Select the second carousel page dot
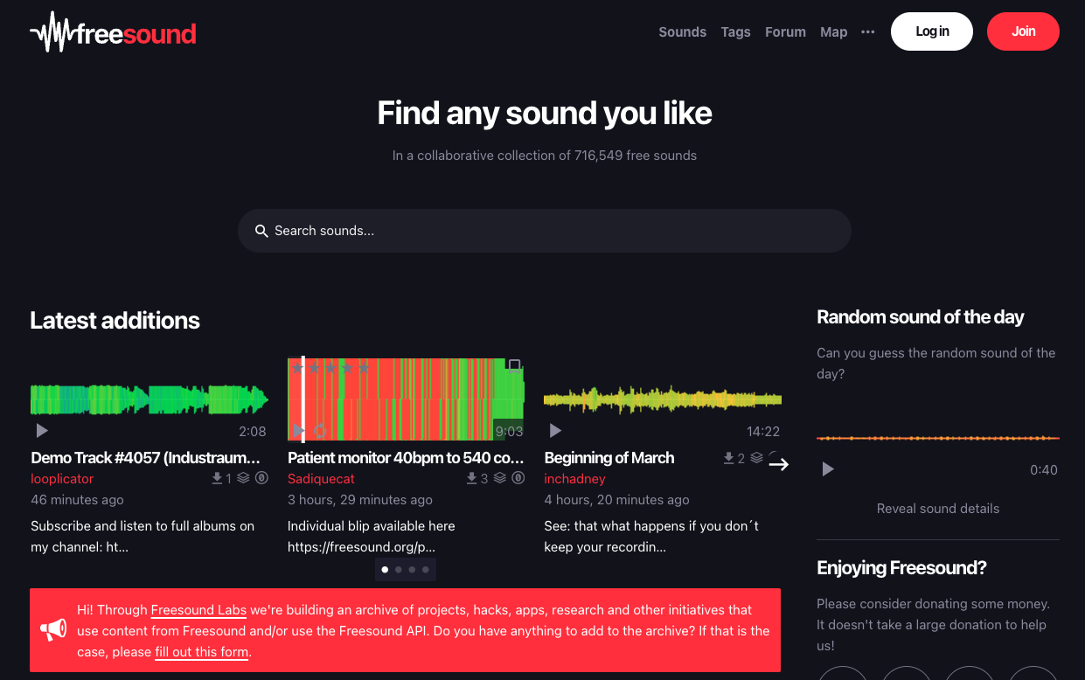1085x680 pixels. point(399,570)
